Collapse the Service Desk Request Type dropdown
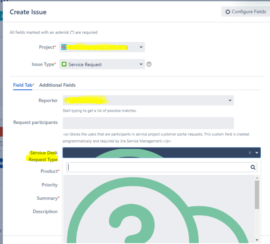 [x=257, y=153]
